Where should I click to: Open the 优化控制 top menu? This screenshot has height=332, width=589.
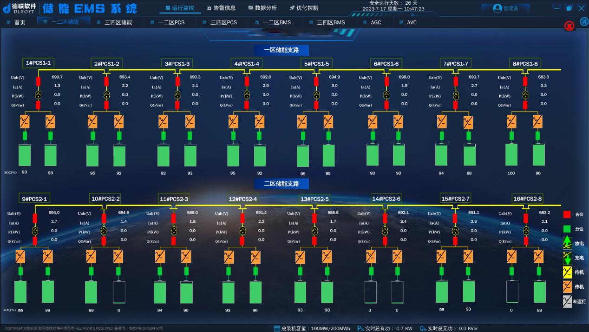304,8
